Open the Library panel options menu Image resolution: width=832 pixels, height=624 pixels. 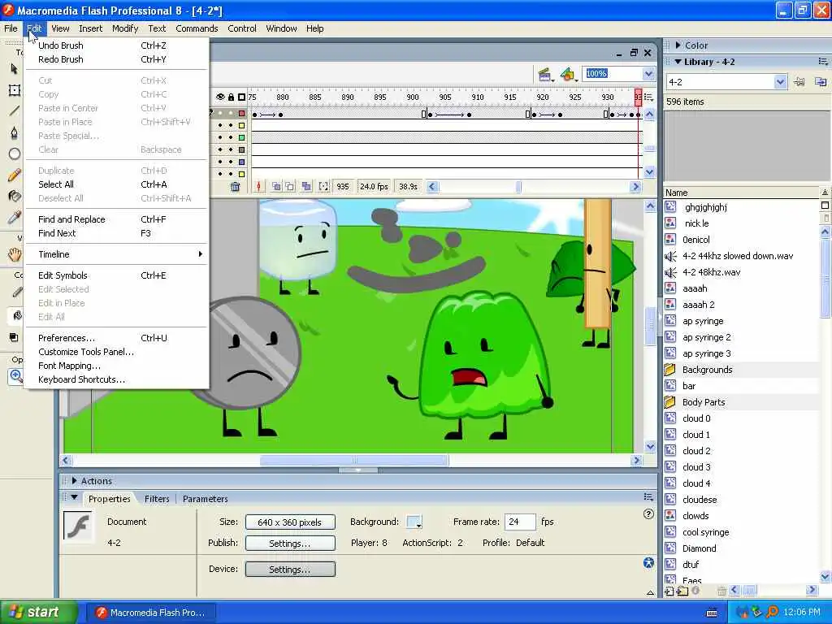823,62
